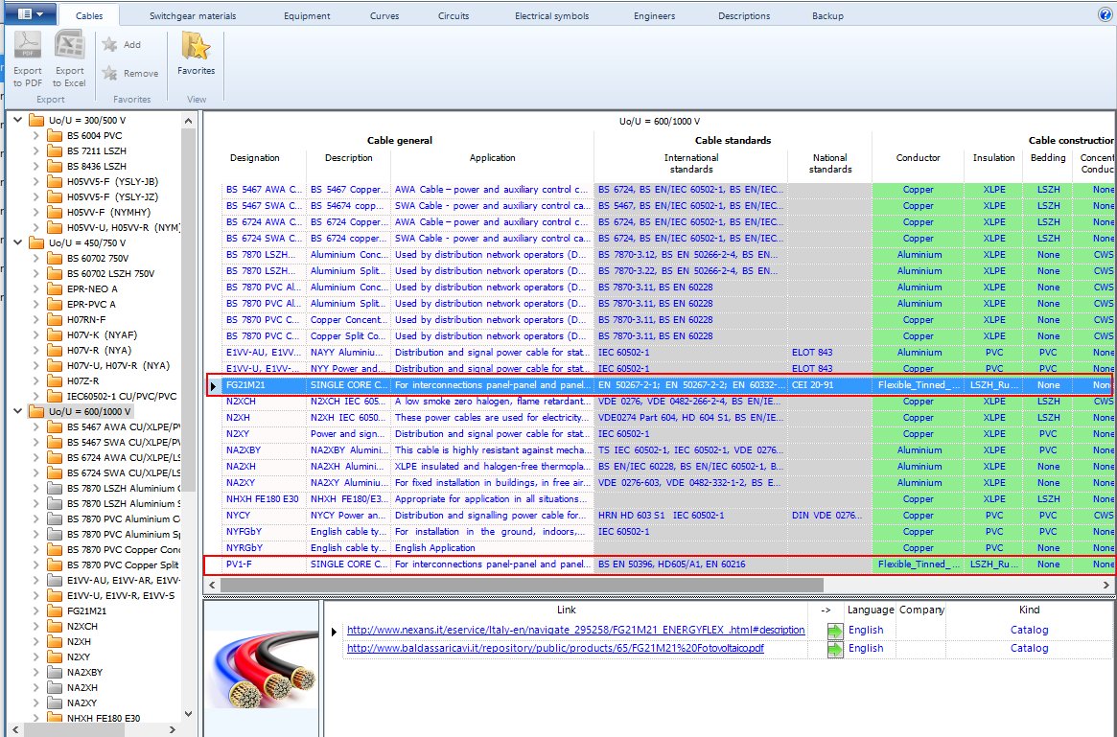The image size is (1117, 737).
Task: Switch to the Switchgear materials tab
Action: (x=193, y=16)
